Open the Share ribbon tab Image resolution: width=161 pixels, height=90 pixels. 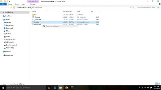click(x=17, y=4)
